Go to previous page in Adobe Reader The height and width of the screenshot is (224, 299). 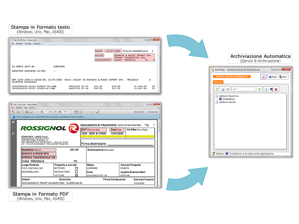coord(37,112)
